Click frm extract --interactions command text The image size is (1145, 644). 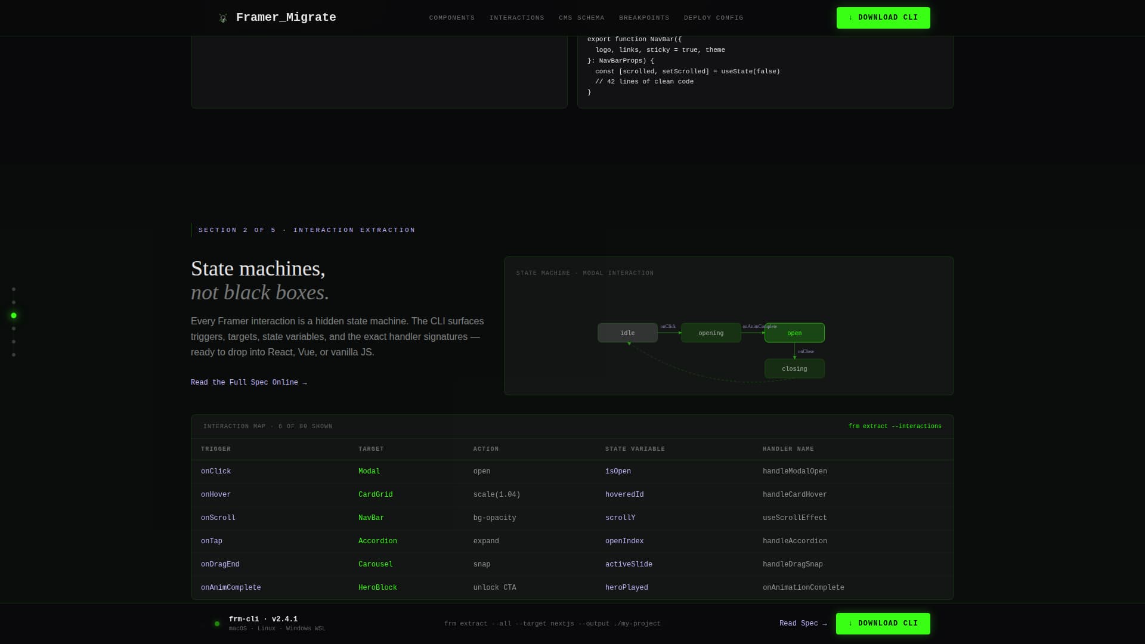[895, 426]
